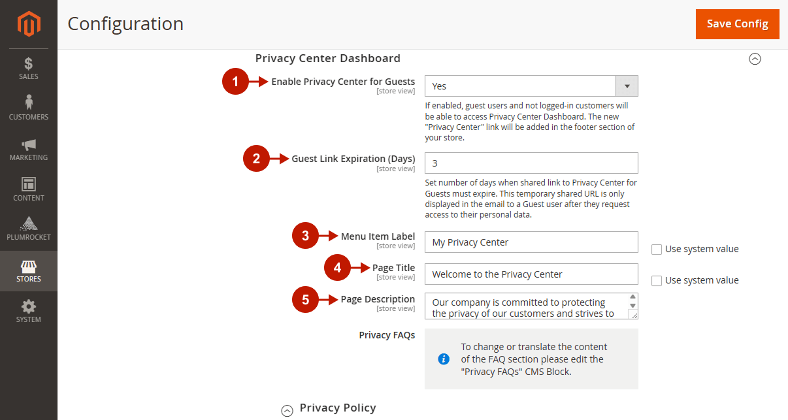Screen dimensions: 788x420
Task: Check Use system value for Menu Item Label
Action: click(x=657, y=249)
